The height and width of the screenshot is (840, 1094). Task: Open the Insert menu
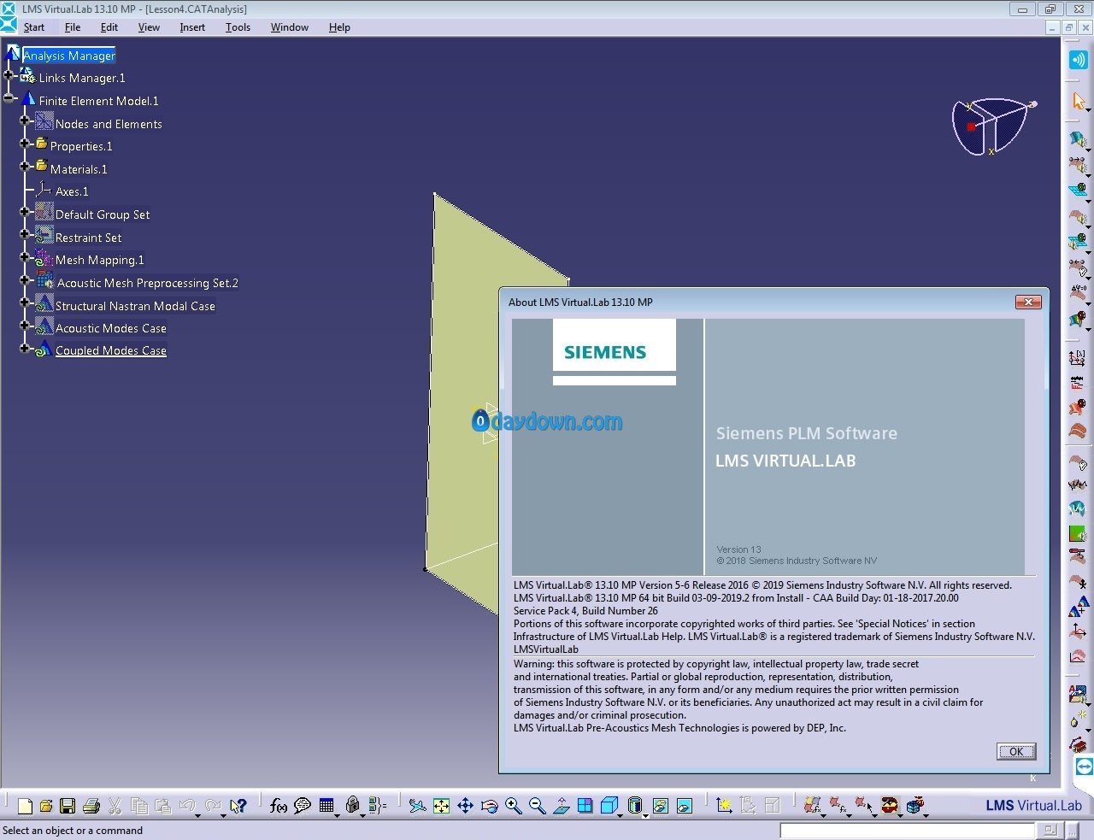tap(192, 27)
